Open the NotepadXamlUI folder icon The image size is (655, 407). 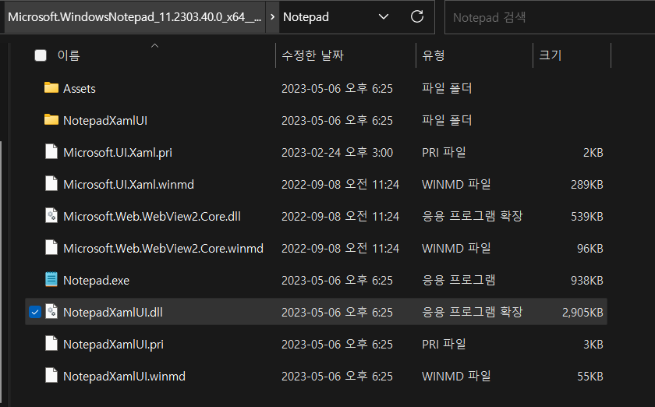click(51, 120)
